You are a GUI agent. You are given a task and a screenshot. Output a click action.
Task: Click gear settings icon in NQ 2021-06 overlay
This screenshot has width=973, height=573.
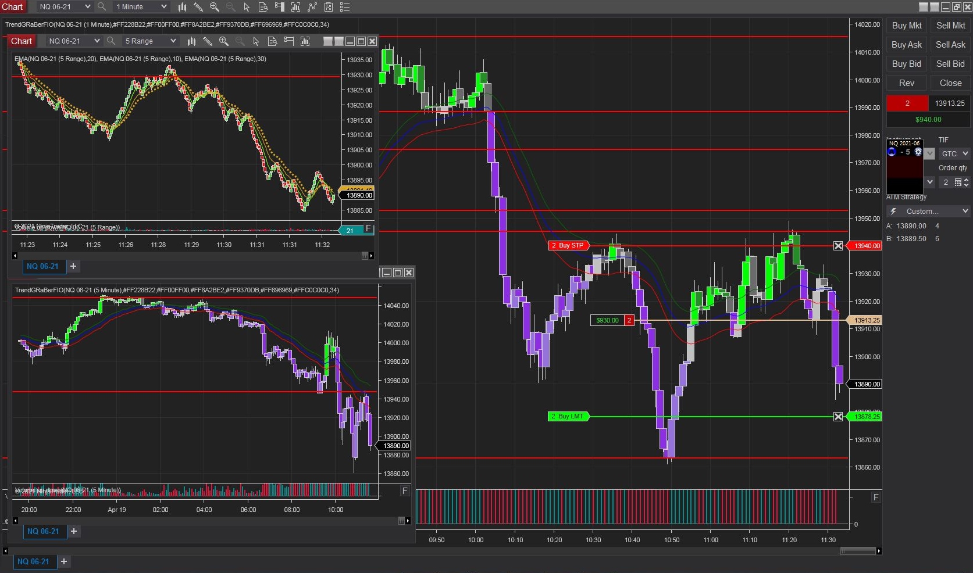pyautogui.click(x=918, y=152)
